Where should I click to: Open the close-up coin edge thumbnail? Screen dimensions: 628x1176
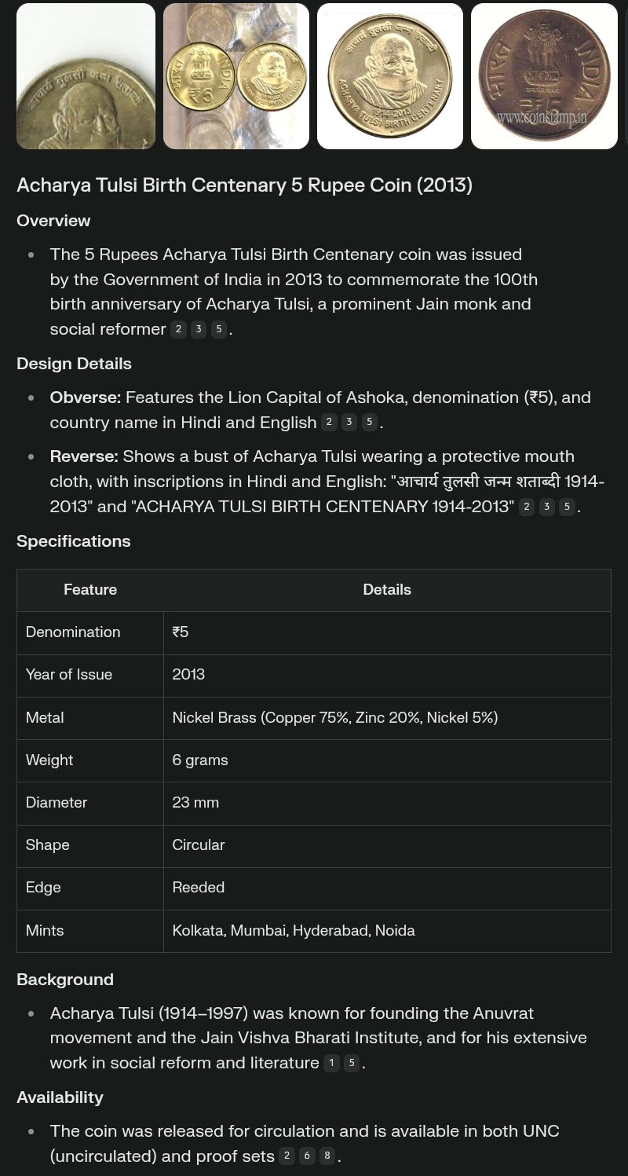point(86,76)
